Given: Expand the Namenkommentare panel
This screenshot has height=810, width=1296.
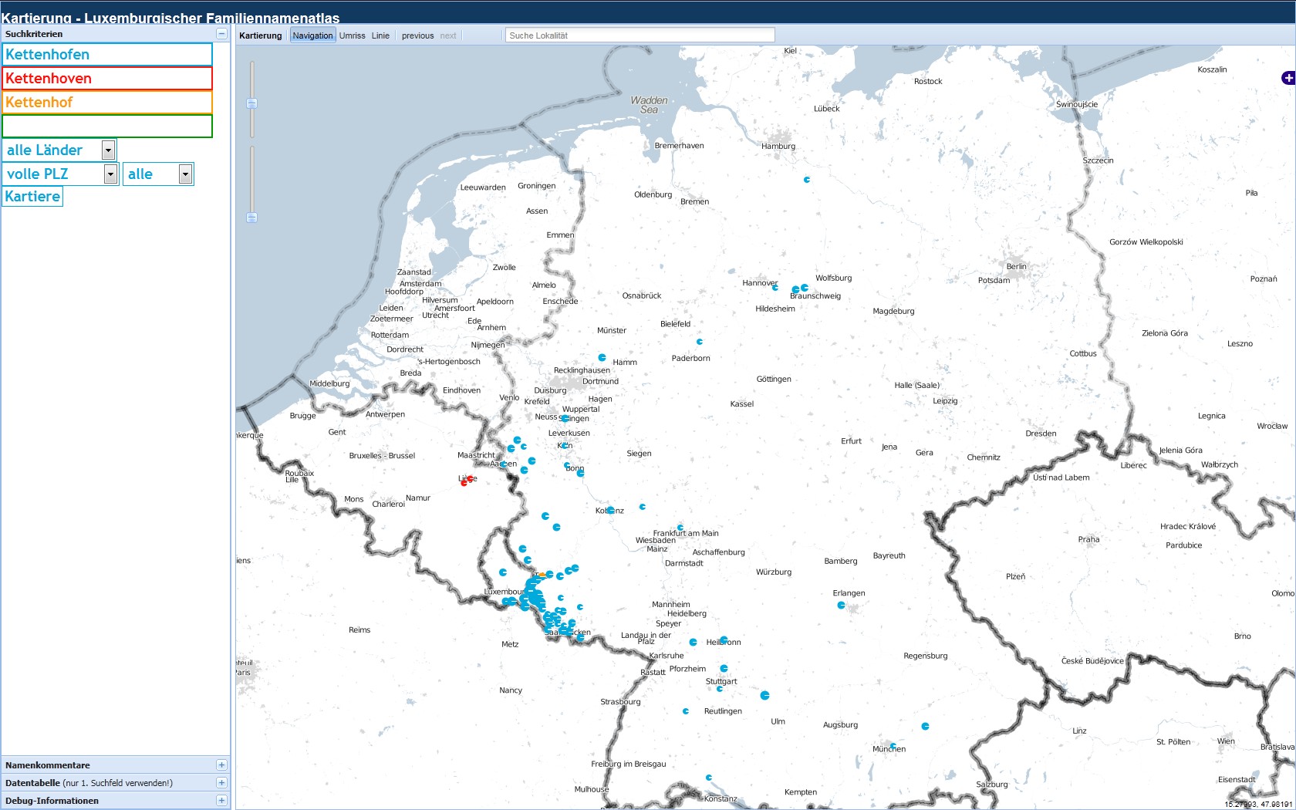Looking at the screenshot, I should (221, 765).
